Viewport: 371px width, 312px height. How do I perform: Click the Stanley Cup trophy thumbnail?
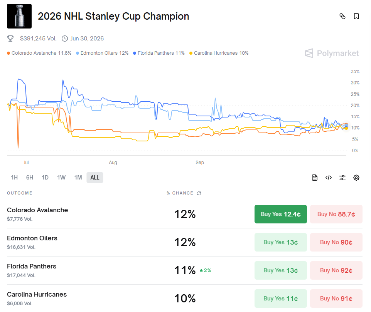19,16
